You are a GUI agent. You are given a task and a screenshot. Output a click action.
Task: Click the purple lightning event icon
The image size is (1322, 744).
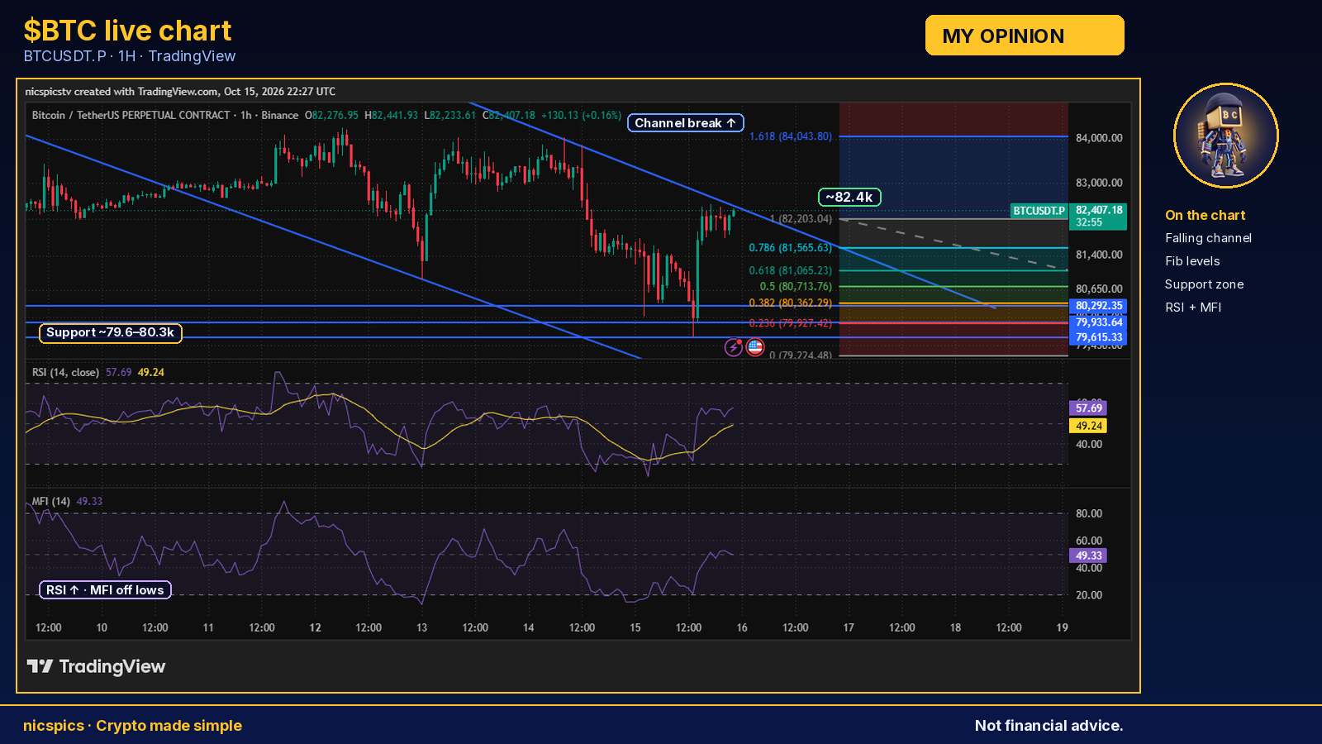tap(734, 347)
